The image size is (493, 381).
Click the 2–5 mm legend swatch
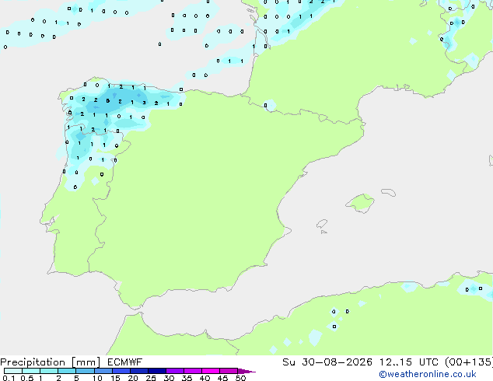click(x=67, y=371)
